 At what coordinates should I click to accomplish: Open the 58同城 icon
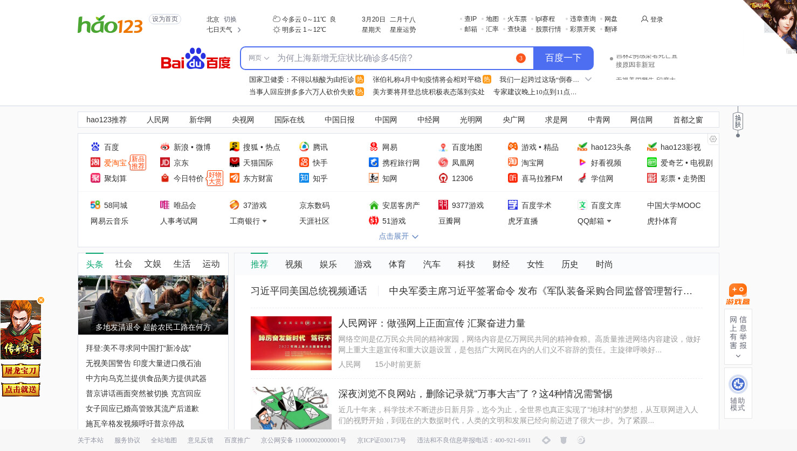[x=95, y=205]
